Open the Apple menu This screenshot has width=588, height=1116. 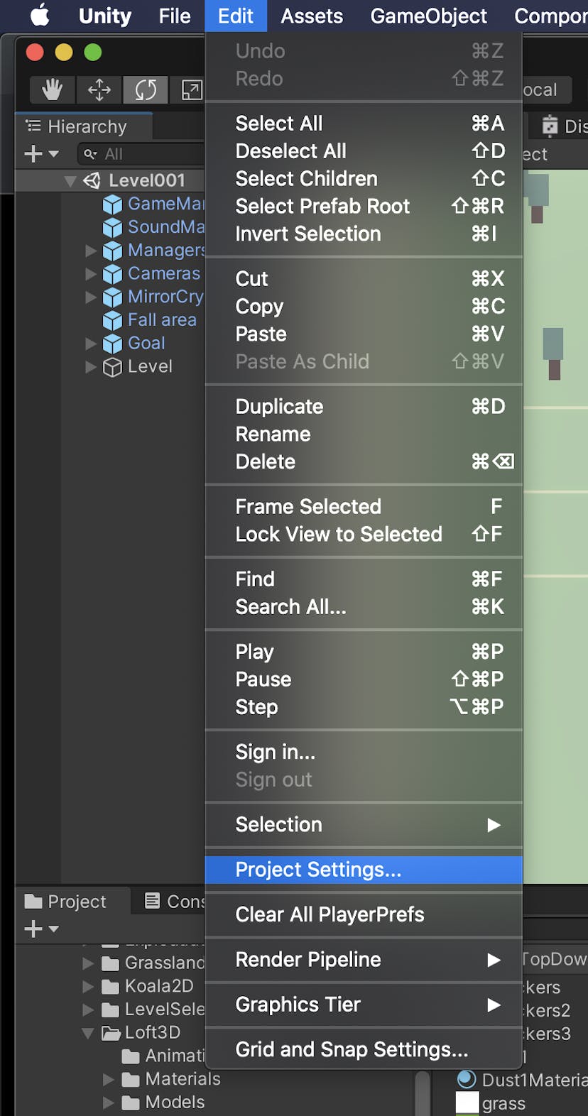40,16
